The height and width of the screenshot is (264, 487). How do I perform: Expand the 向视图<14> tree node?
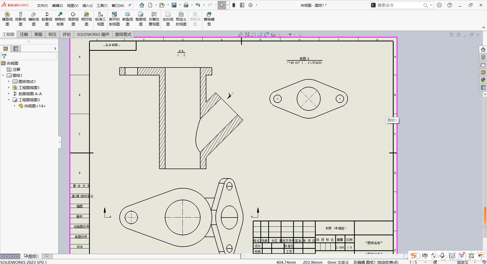pyautogui.click(x=14, y=106)
